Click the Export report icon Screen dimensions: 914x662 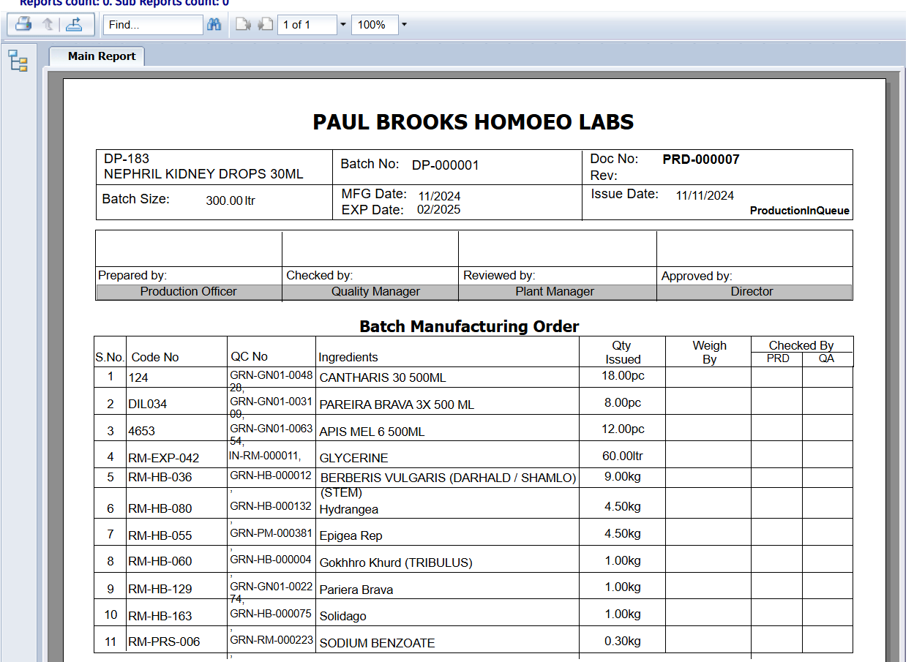[x=74, y=24]
